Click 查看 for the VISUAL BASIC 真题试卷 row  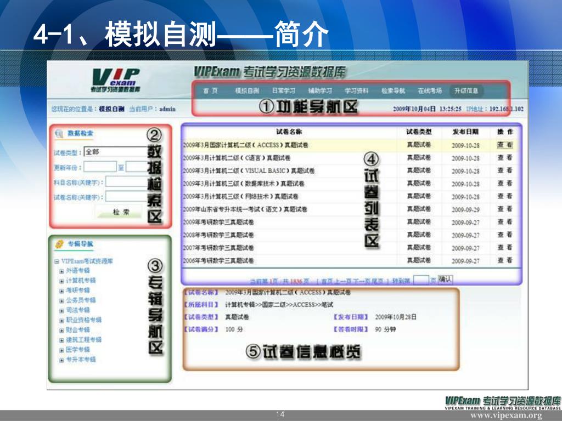pyautogui.click(x=505, y=171)
